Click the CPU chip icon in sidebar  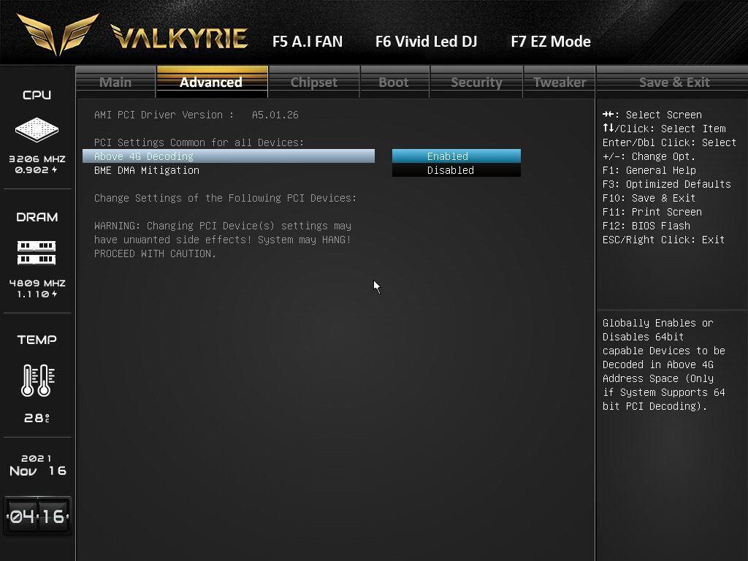click(37, 129)
